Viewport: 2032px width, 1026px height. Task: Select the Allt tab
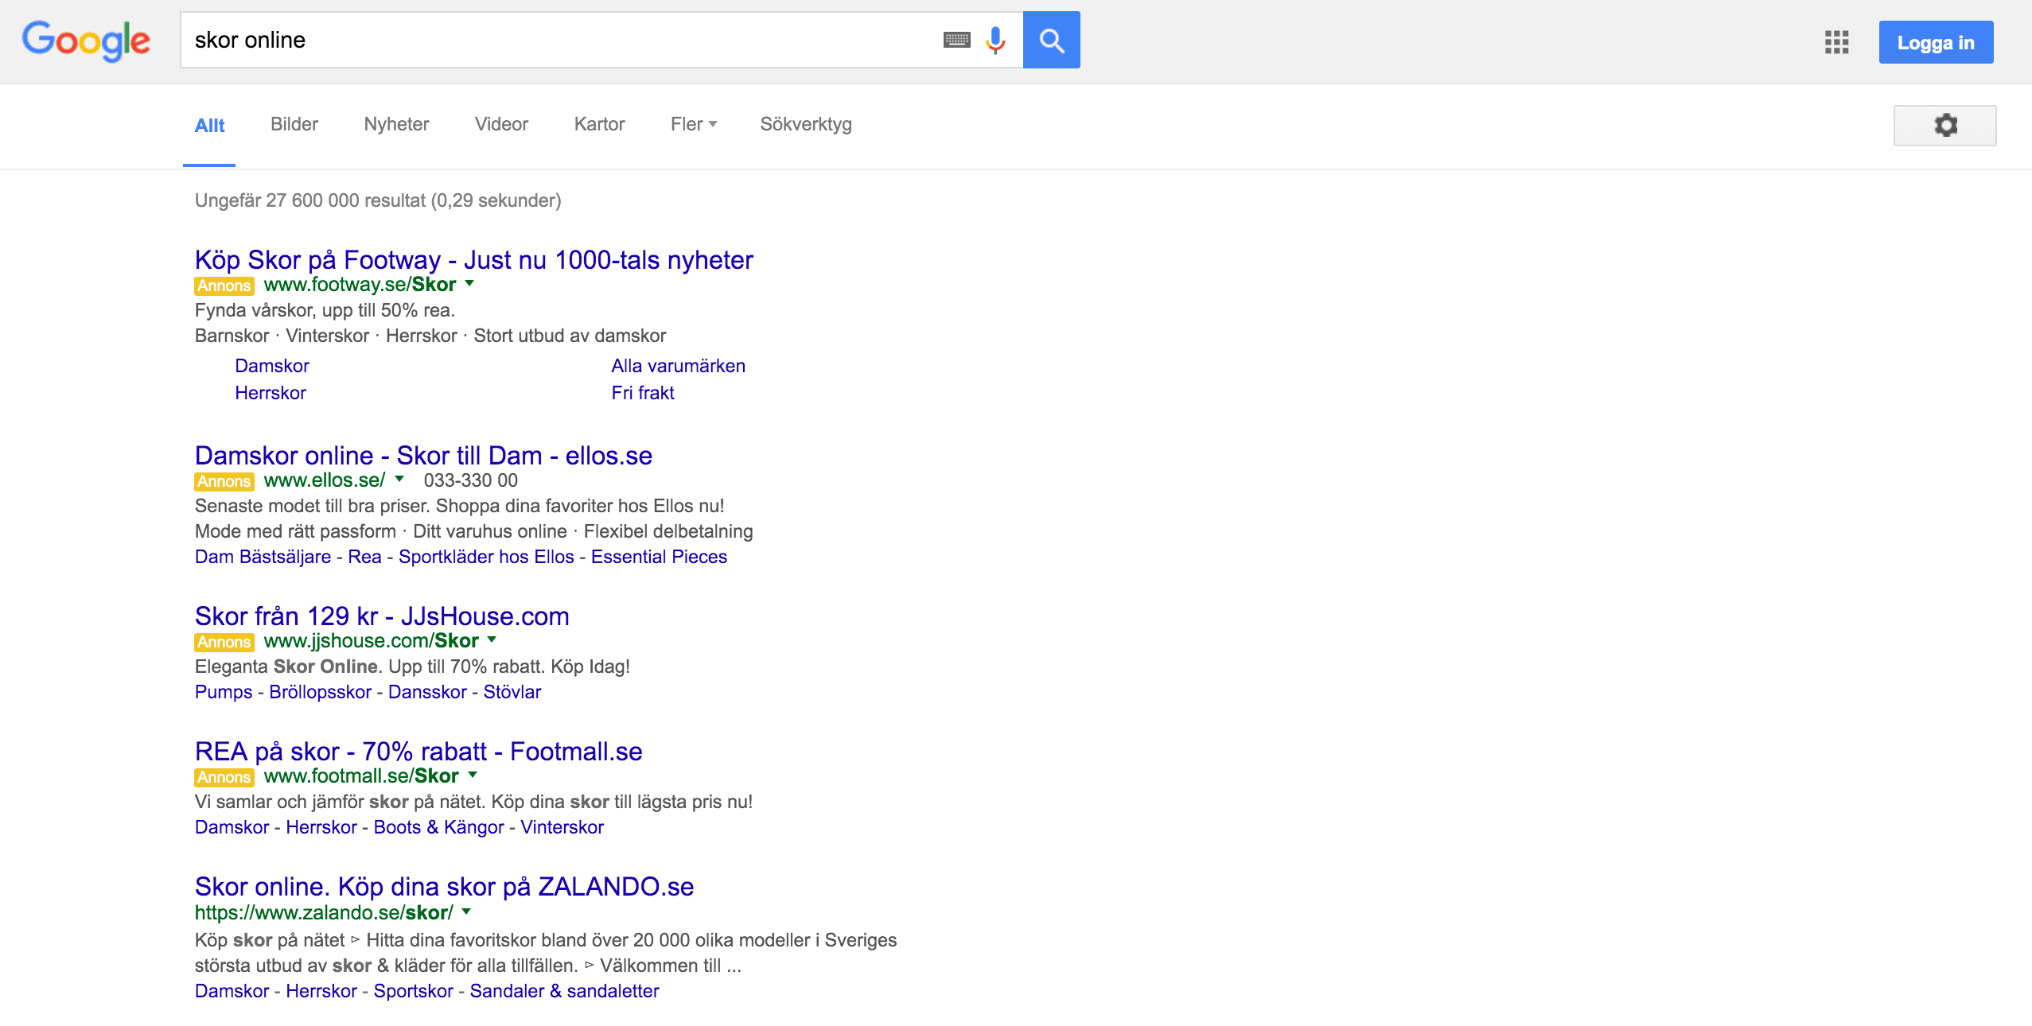pyautogui.click(x=209, y=125)
